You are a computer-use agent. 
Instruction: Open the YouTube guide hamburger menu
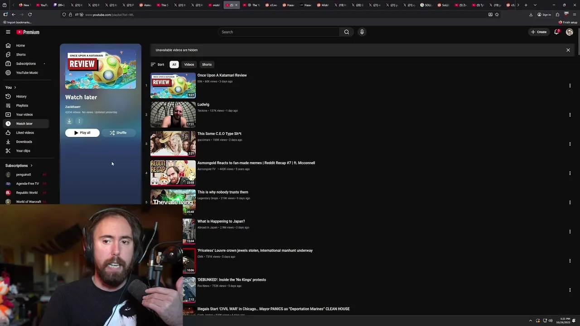(x=8, y=32)
